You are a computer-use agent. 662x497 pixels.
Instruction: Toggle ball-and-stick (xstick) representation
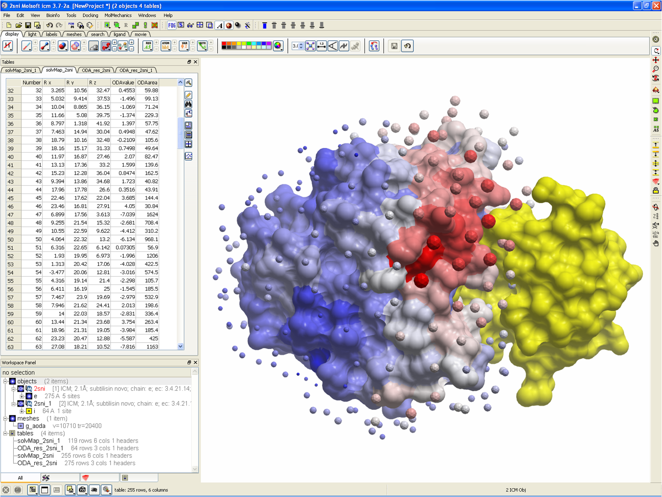pyautogui.click(x=45, y=46)
